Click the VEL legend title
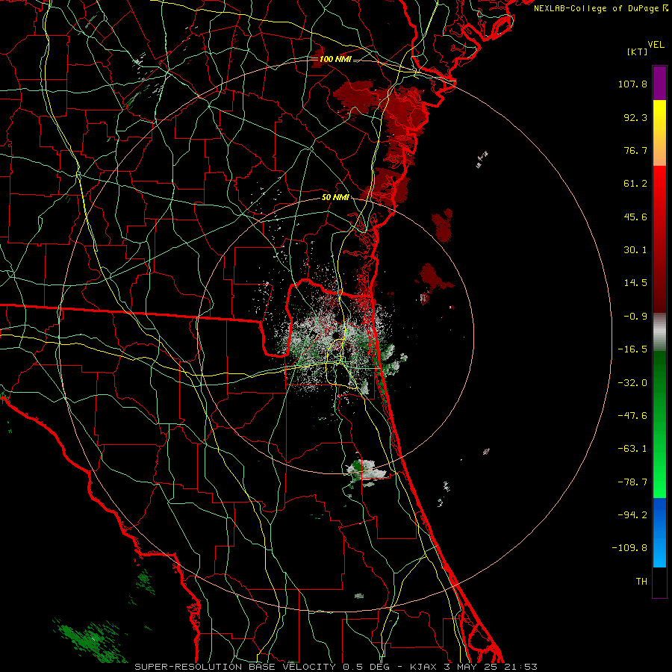This screenshot has width=672, height=672. click(656, 45)
